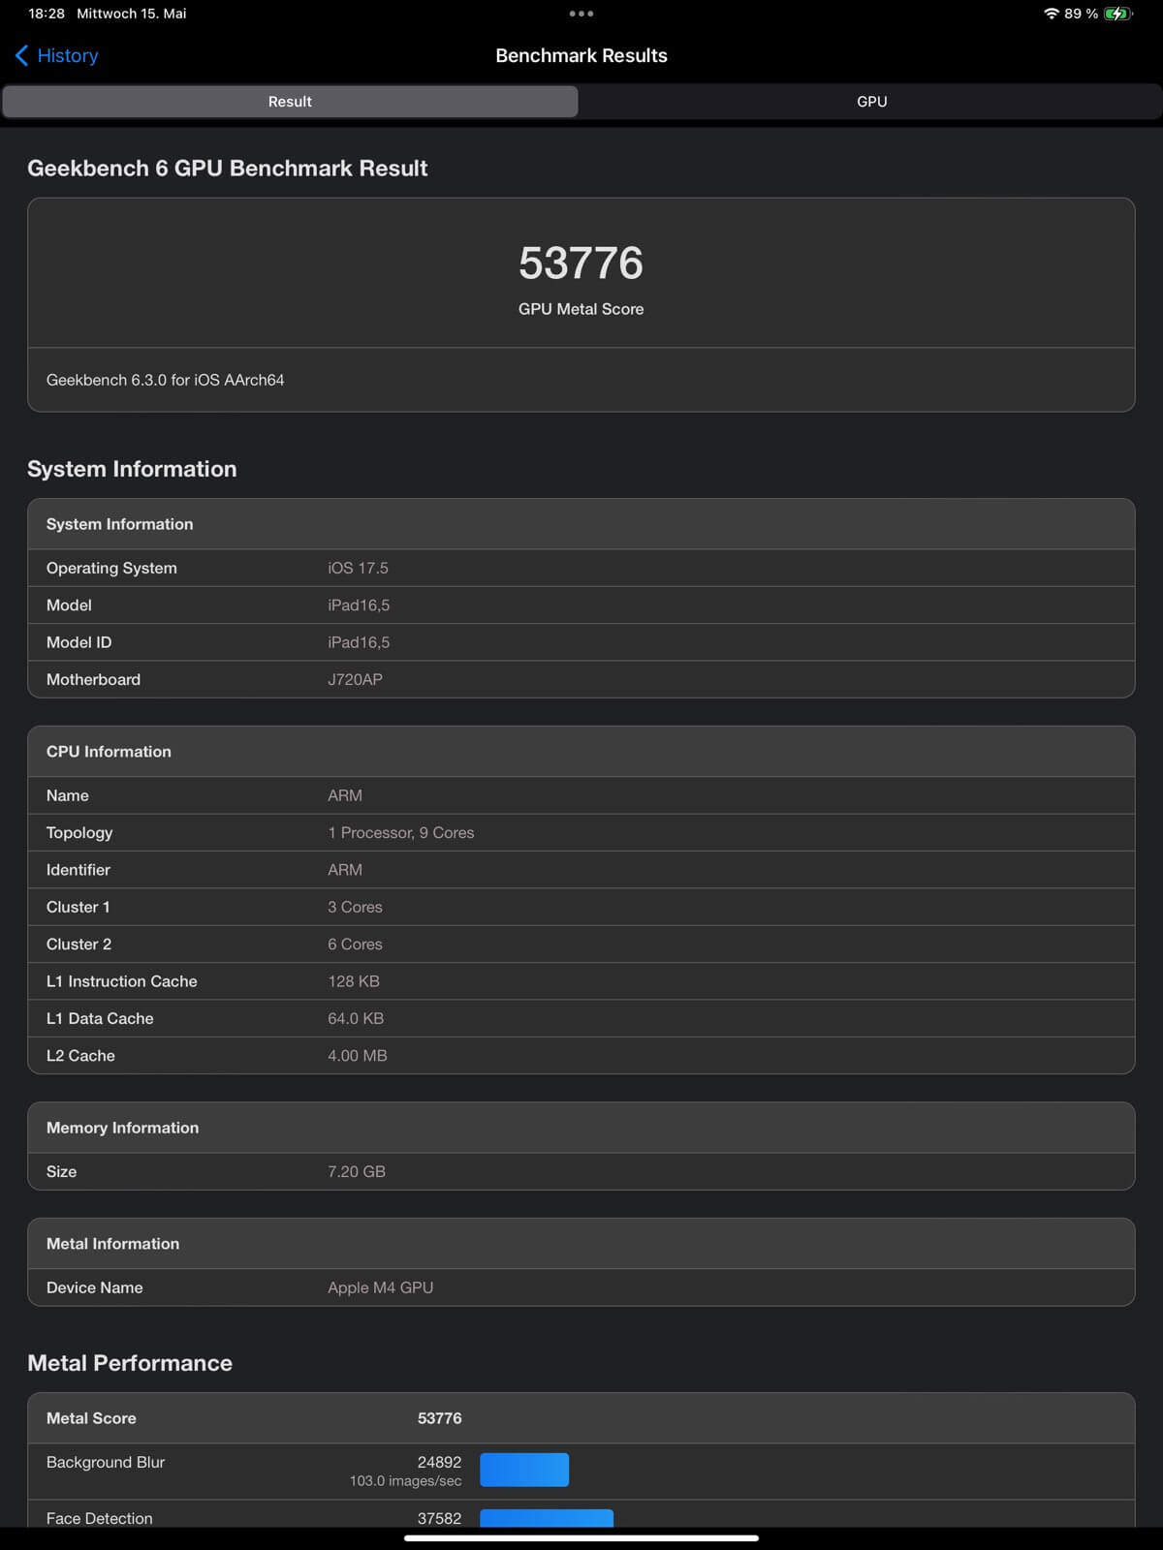This screenshot has width=1163, height=1550.
Task: Tap the J720AP motherboard value
Action: pyautogui.click(x=355, y=680)
